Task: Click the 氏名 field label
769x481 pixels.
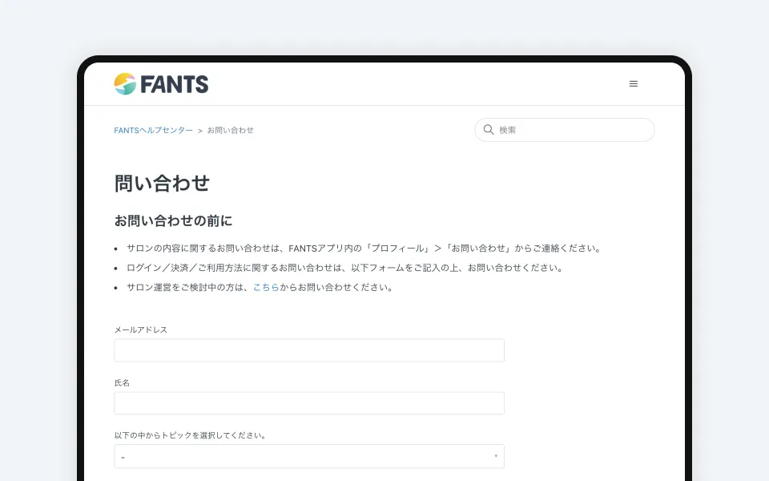Action: click(122, 383)
